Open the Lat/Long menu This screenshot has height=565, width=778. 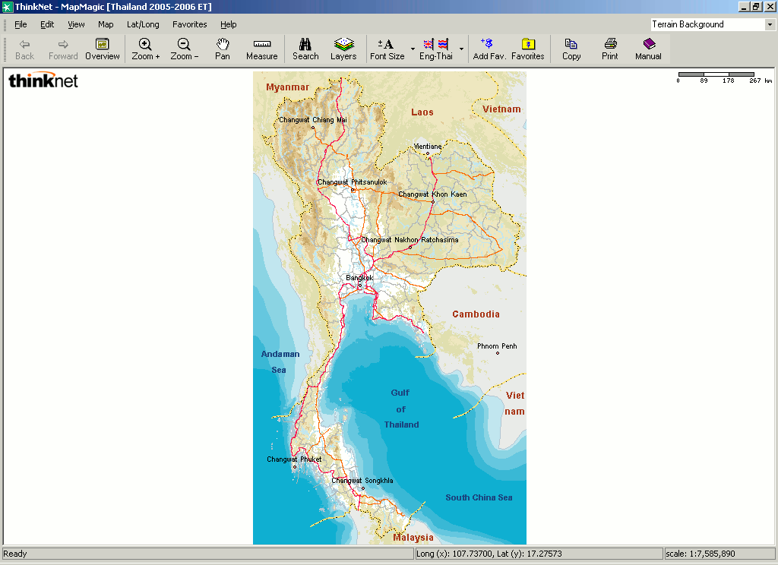click(143, 24)
